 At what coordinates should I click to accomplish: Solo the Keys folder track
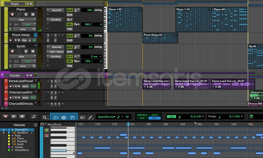27,4
